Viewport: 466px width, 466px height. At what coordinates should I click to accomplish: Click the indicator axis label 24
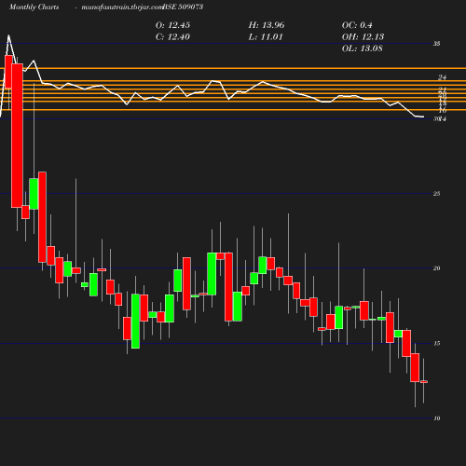442,77
